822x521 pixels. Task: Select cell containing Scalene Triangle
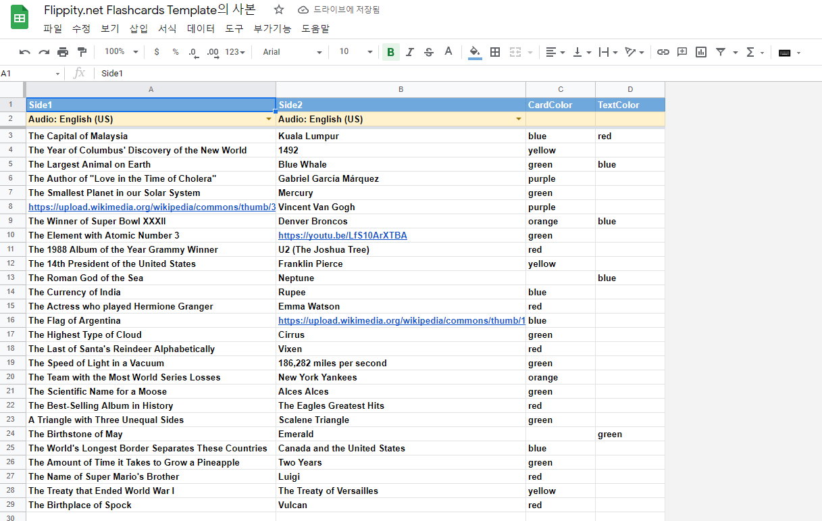tap(401, 420)
